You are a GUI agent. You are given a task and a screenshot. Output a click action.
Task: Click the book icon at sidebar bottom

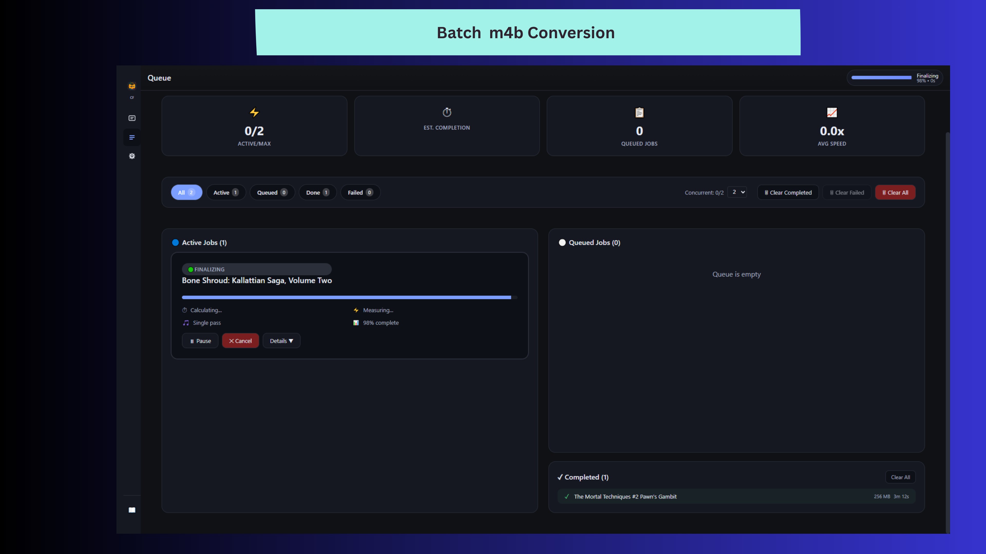point(132,510)
